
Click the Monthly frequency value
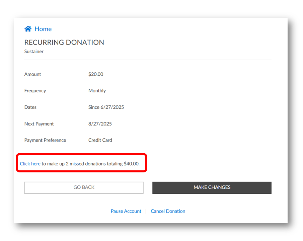[97, 91]
